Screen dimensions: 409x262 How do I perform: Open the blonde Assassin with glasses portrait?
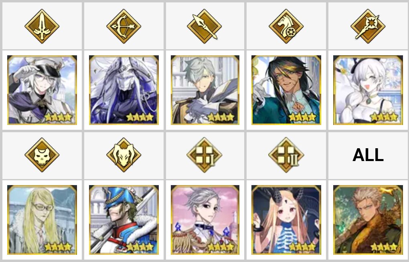tap(42, 220)
